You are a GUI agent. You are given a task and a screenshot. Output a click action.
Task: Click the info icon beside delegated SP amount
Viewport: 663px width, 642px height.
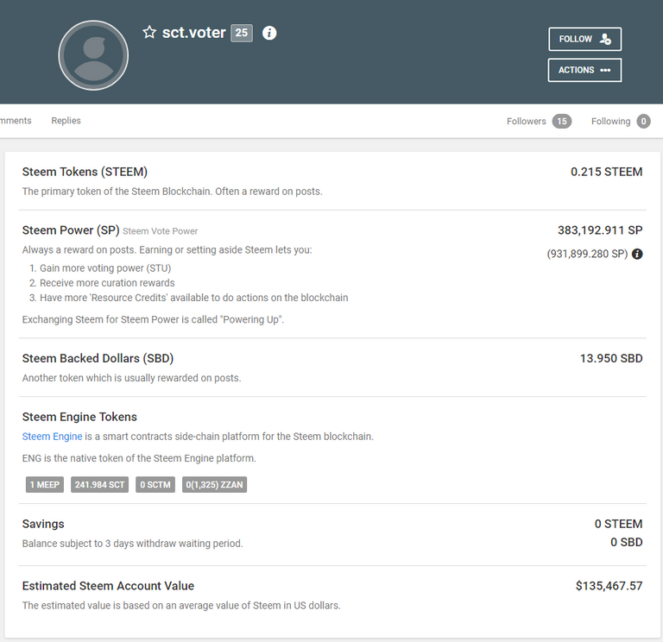coord(637,254)
